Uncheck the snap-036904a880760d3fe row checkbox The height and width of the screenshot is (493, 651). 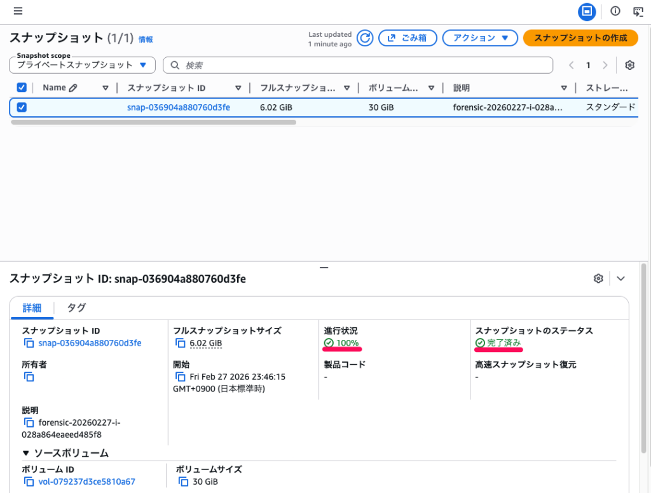pos(22,107)
